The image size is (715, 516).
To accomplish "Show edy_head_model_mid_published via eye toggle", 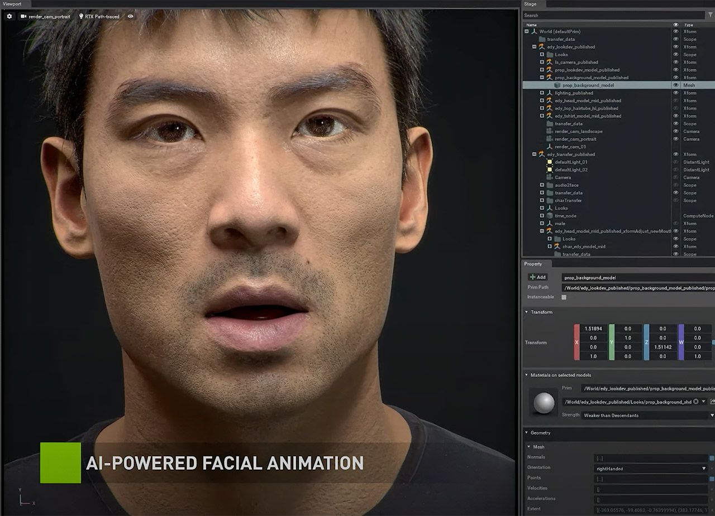I will tap(675, 100).
